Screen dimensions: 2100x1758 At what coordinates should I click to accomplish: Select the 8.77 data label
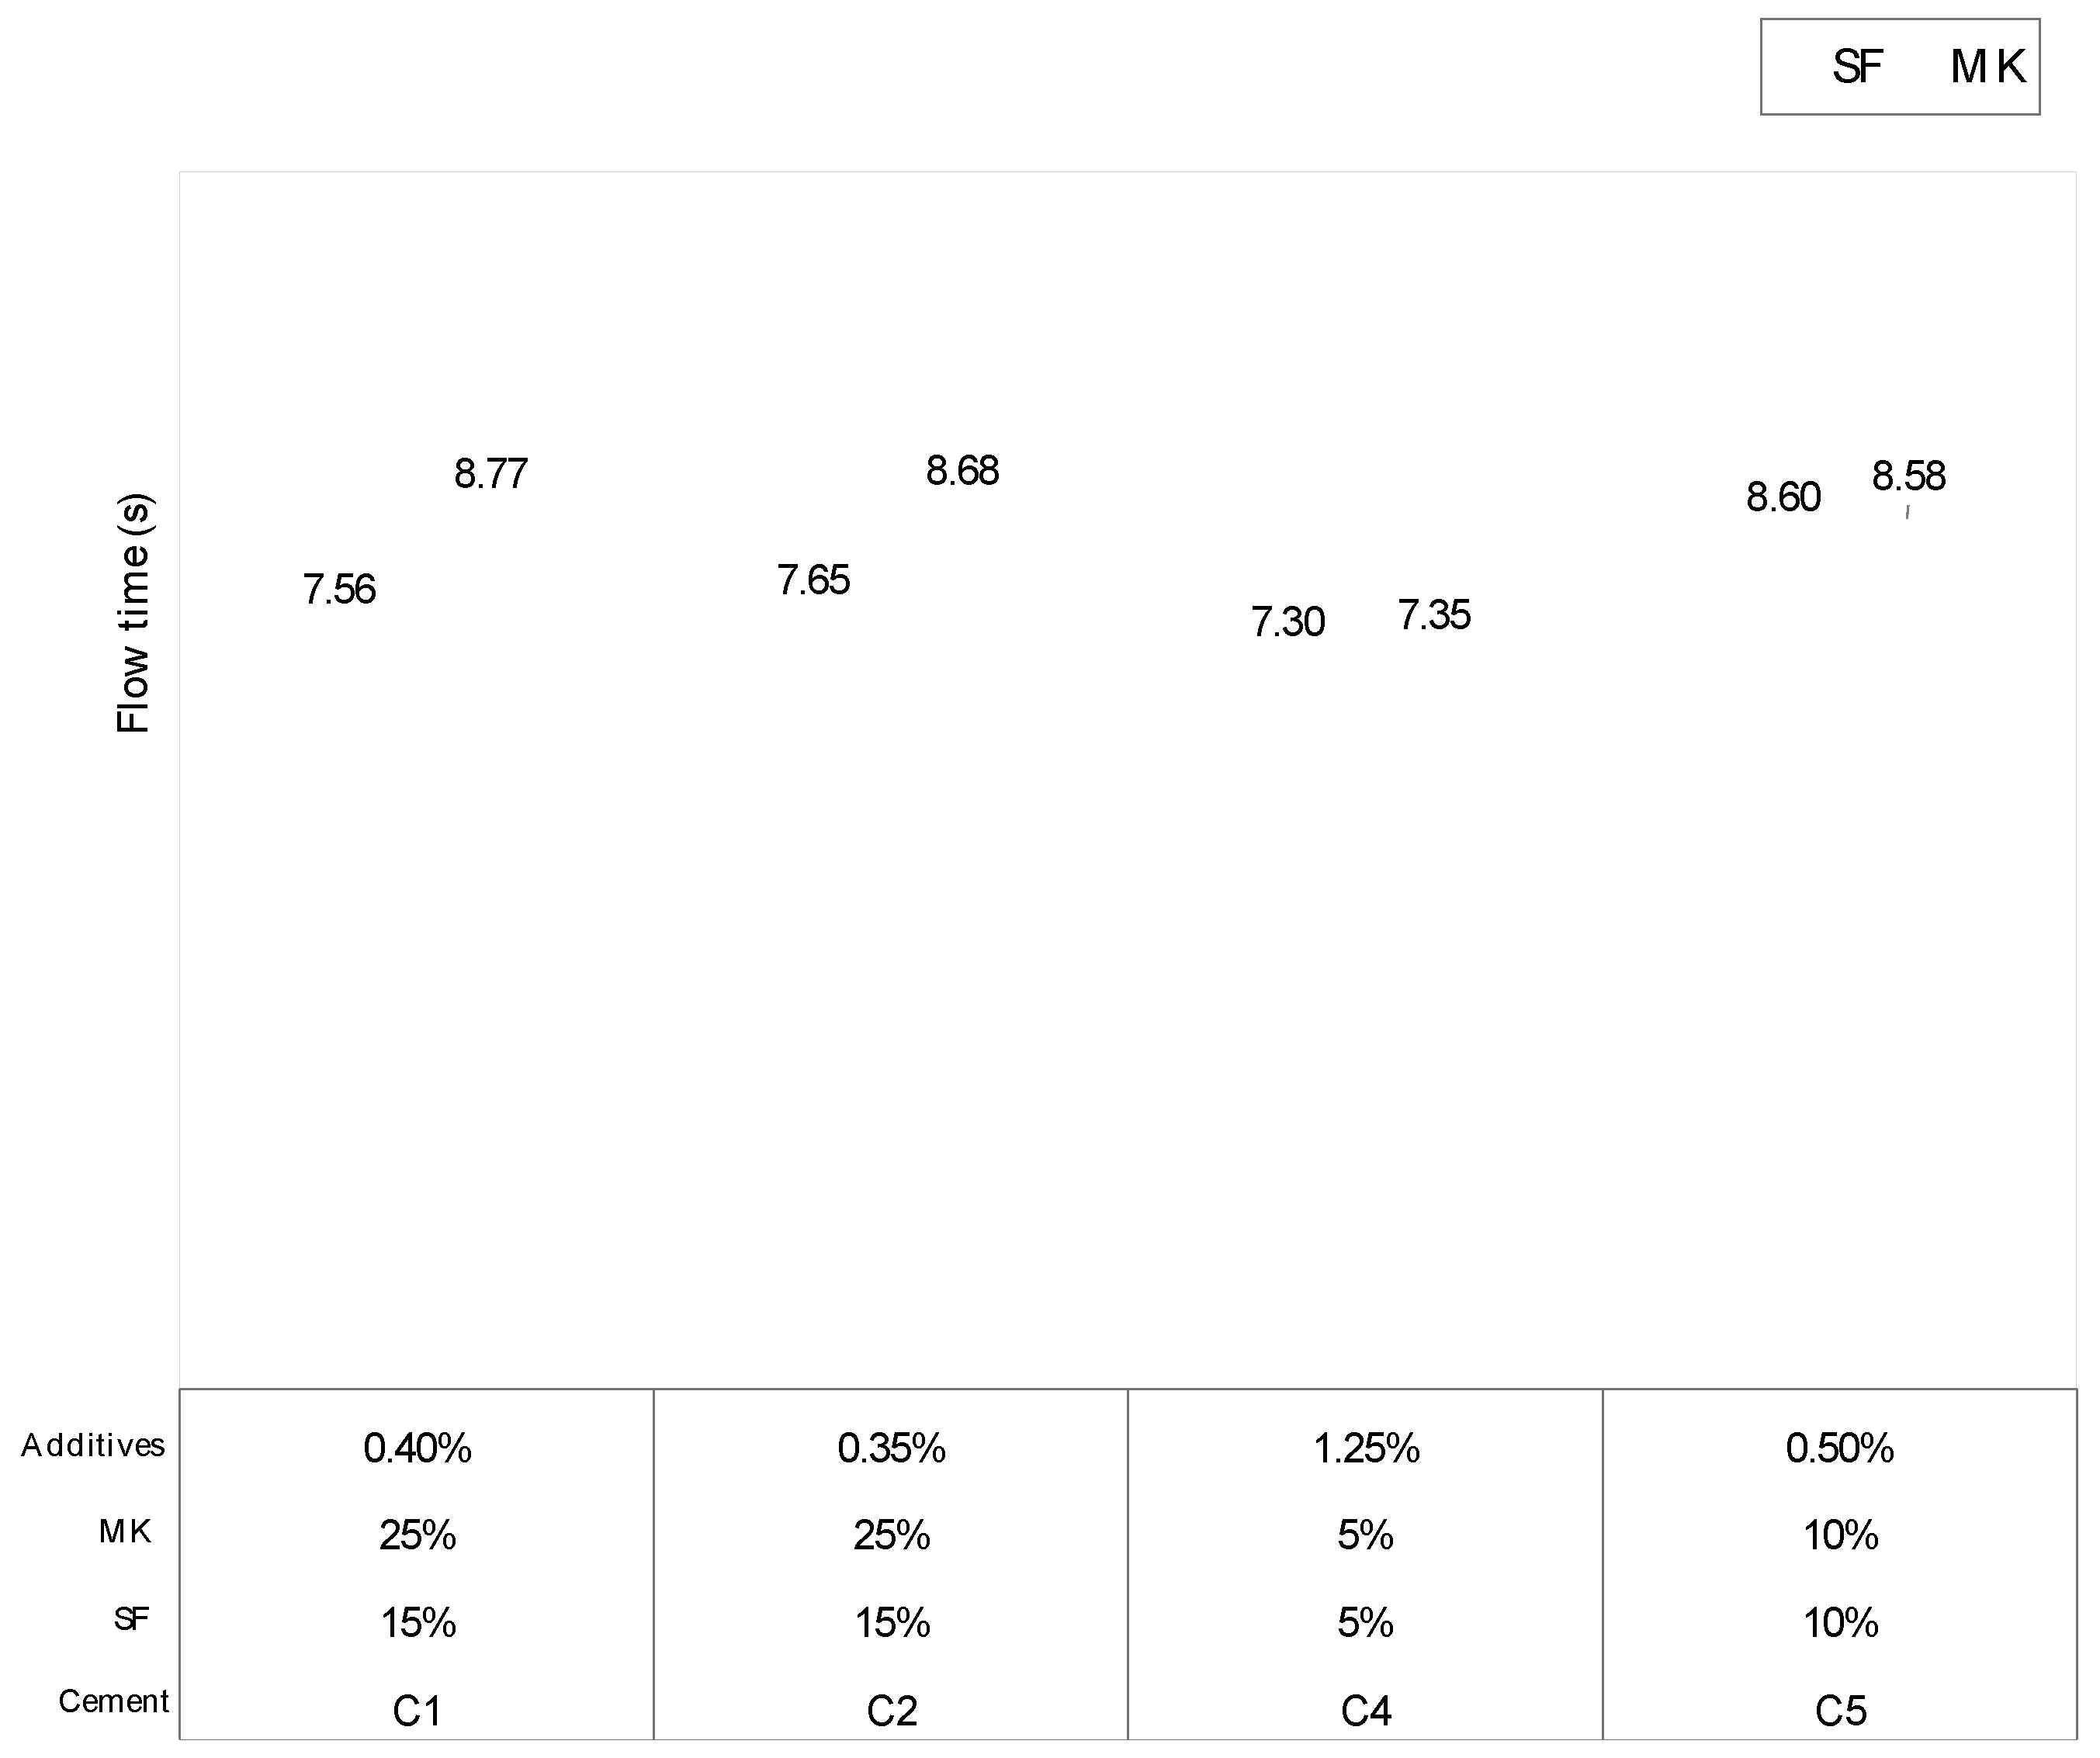(491, 474)
